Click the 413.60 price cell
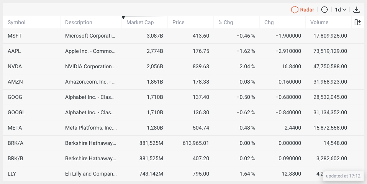This screenshot has width=367, height=184. point(201,36)
